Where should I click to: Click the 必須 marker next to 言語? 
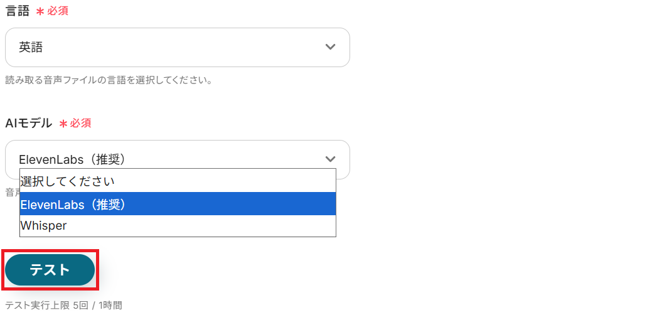tap(58, 11)
